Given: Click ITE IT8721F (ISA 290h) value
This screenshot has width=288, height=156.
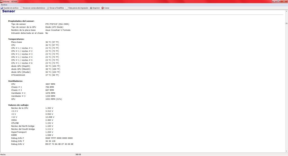Looking at the screenshot, I should pos(57,24).
